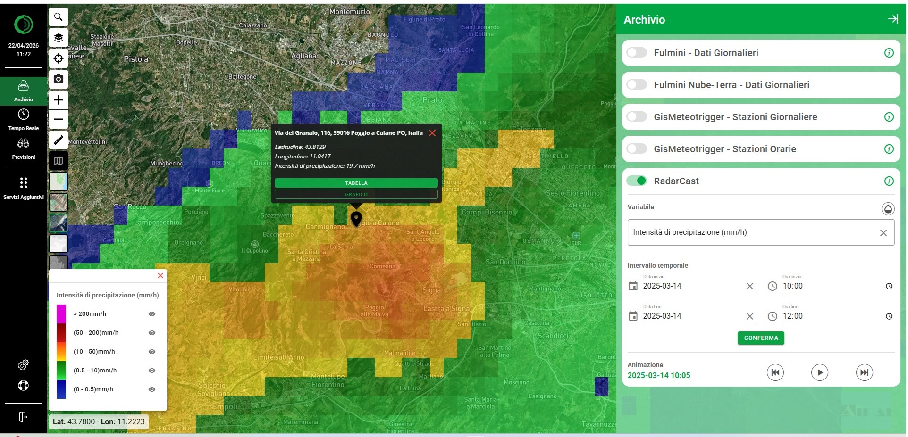Image resolution: width=908 pixels, height=437 pixels.
Task: Play the radar animation
Action: (819, 372)
